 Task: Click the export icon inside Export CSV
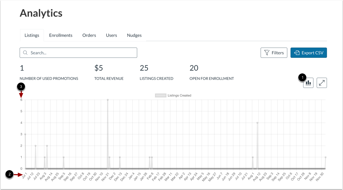pos(297,52)
